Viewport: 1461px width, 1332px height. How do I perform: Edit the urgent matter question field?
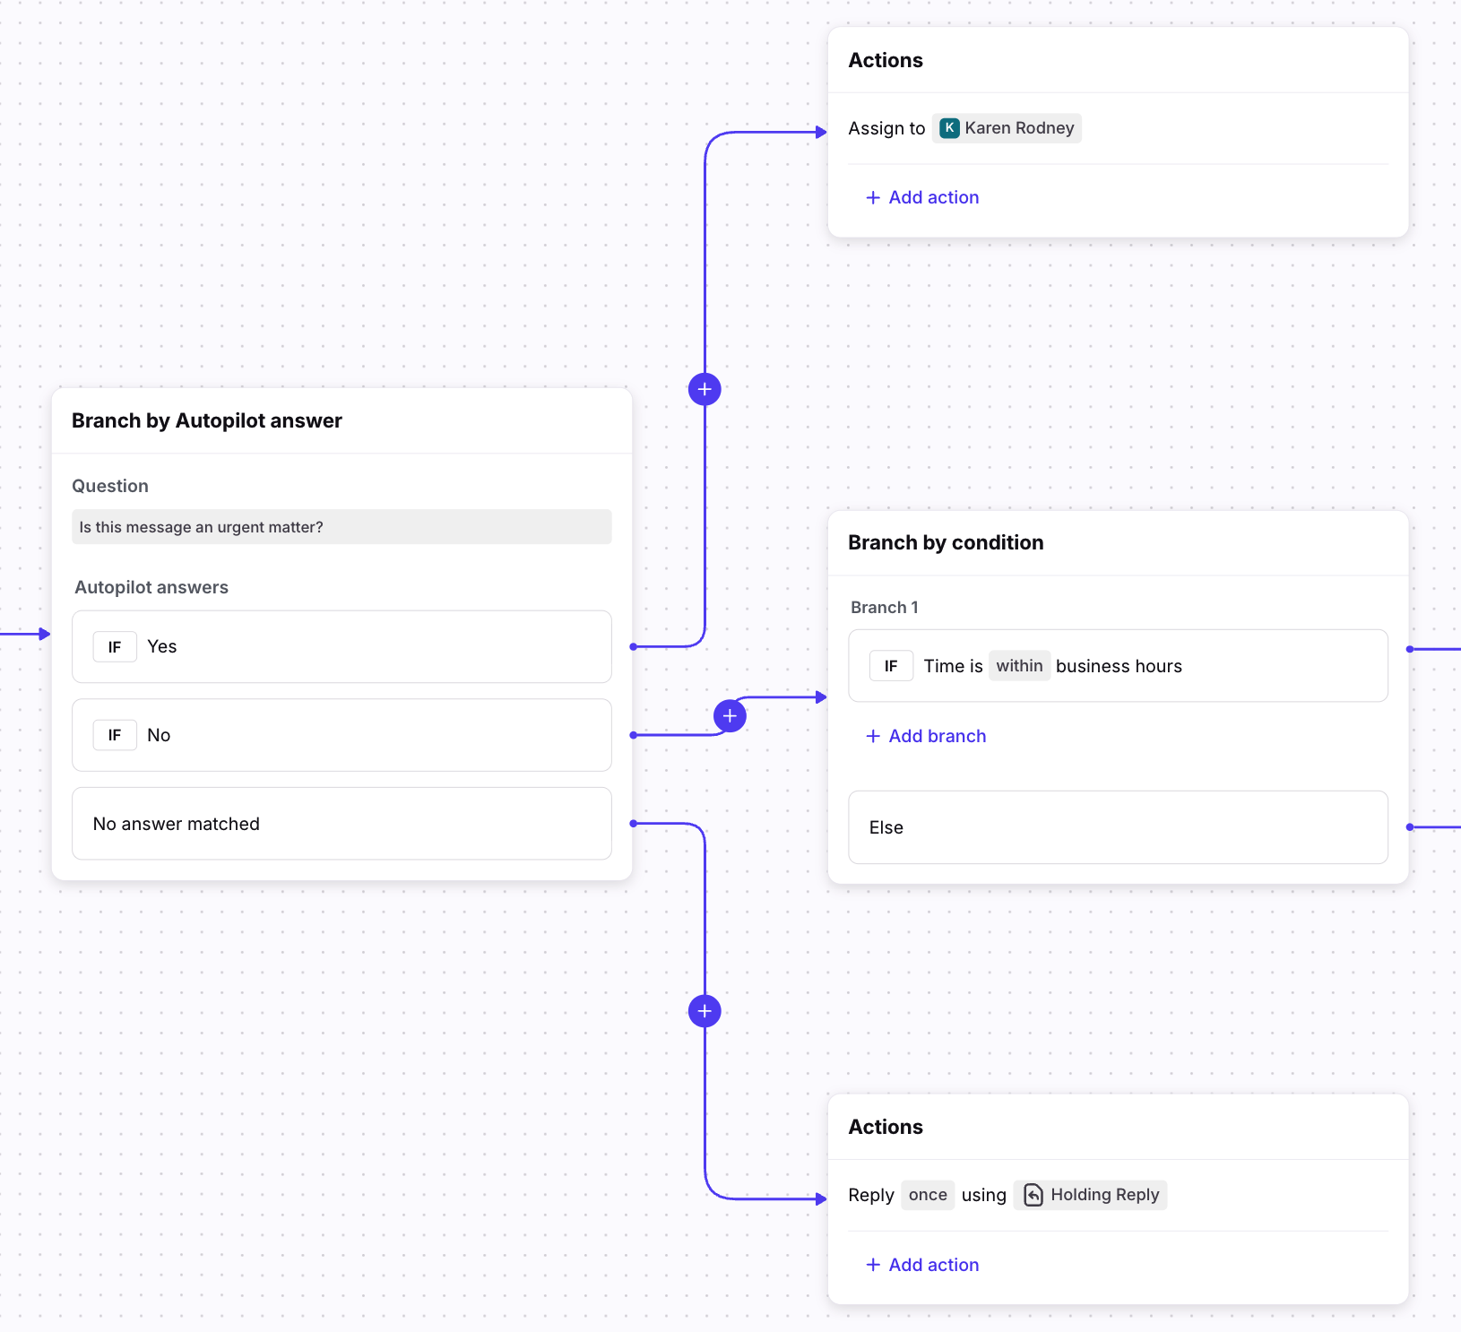tap(341, 527)
